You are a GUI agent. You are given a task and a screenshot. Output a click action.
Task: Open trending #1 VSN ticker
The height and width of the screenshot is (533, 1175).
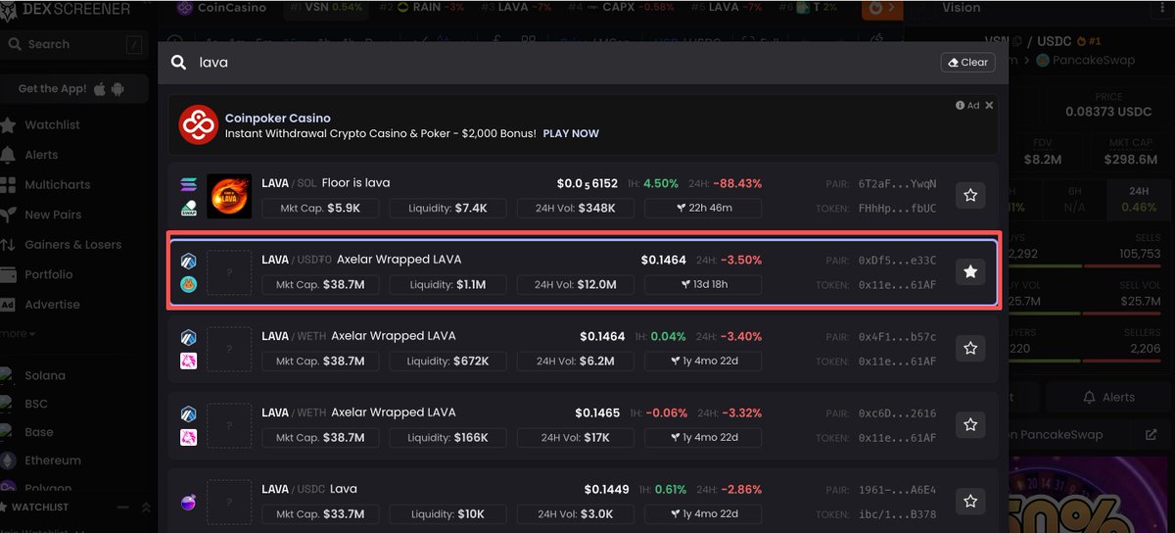tap(327, 8)
